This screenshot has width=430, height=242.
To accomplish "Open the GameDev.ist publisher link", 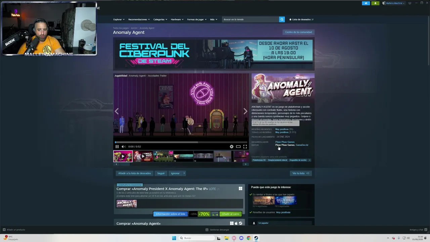I will (302, 145).
